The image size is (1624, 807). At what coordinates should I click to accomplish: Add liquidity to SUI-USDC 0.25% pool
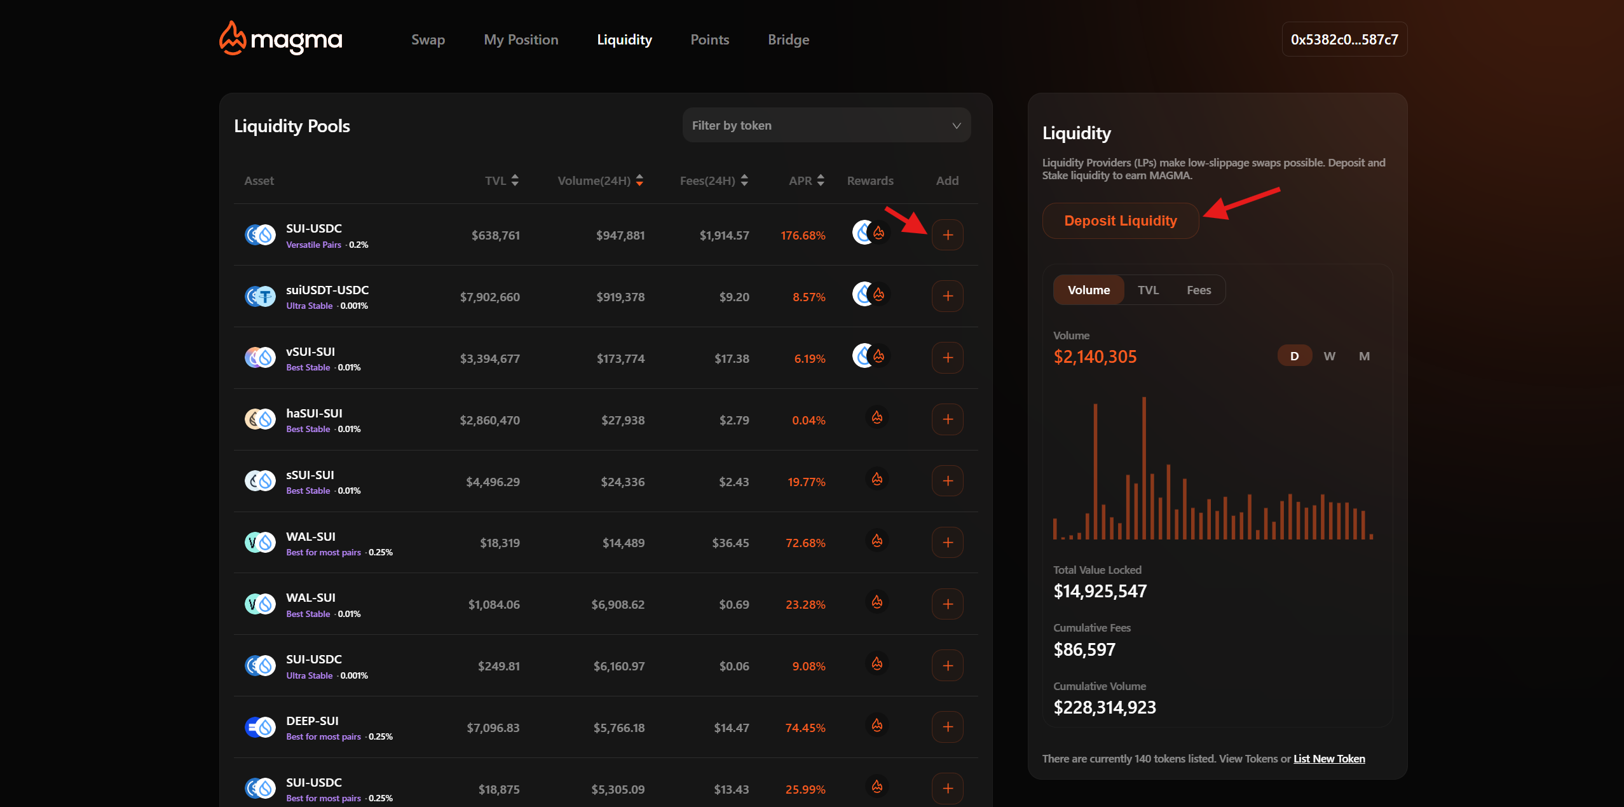(x=947, y=789)
